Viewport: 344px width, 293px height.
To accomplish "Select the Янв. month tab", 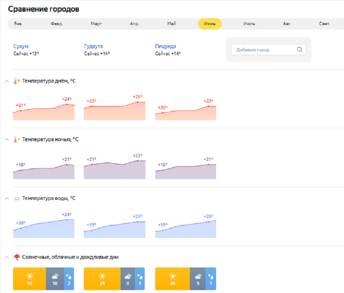I will 18,24.
